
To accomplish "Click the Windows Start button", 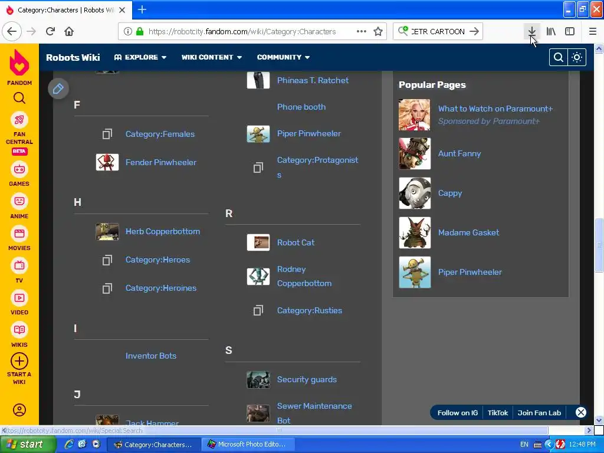I will click(x=27, y=444).
